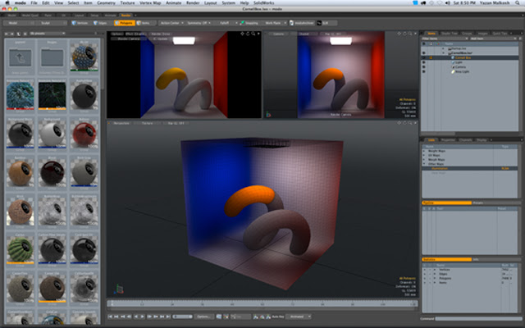Select the blue fur material preset
This screenshot has width=525, height=328.
coord(20,95)
